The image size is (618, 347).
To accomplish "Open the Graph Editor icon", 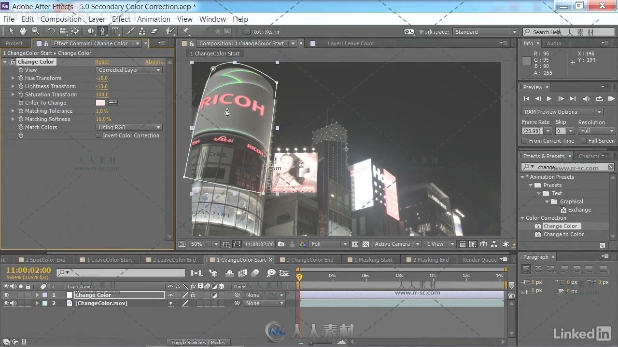I will [x=284, y=273].
